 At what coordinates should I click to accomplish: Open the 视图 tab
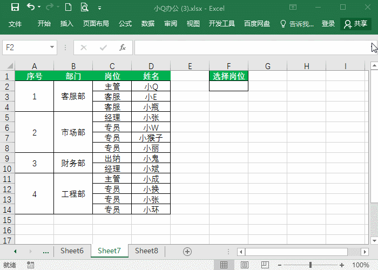coord(193,24)
